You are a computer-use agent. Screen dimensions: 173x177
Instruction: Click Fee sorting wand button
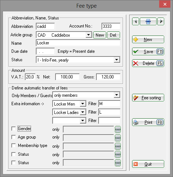point(148,98)
